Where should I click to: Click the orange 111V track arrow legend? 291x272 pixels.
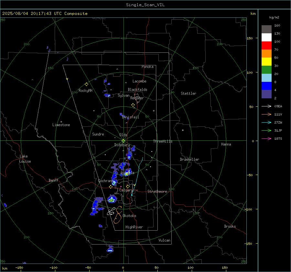pos(266,114)
